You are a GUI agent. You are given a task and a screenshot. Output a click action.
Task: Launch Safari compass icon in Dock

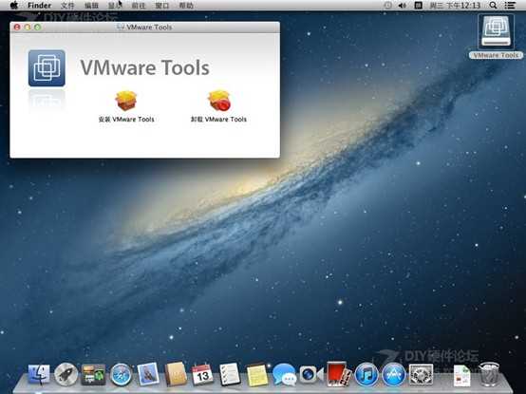[121, 375]
